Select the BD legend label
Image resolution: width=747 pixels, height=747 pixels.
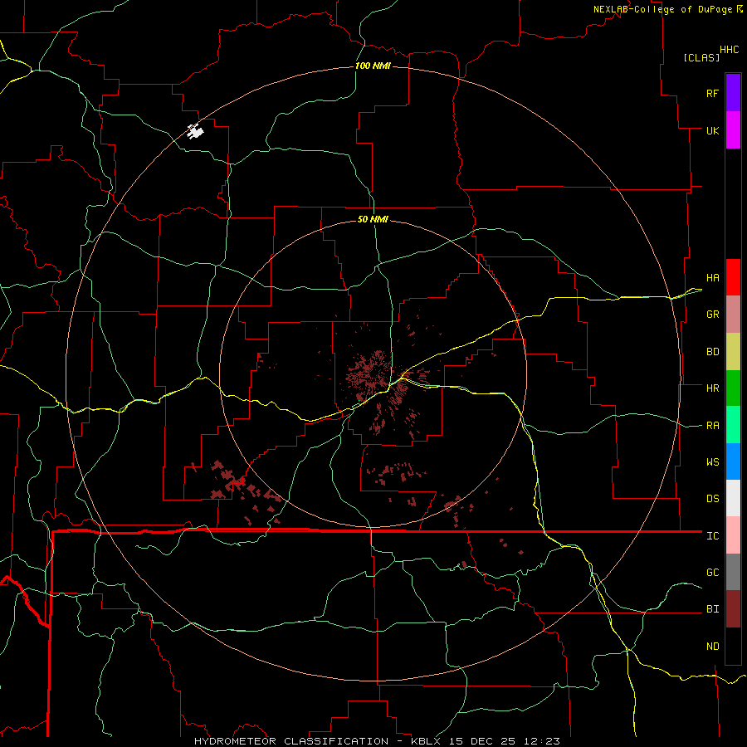tap(712, 352)
